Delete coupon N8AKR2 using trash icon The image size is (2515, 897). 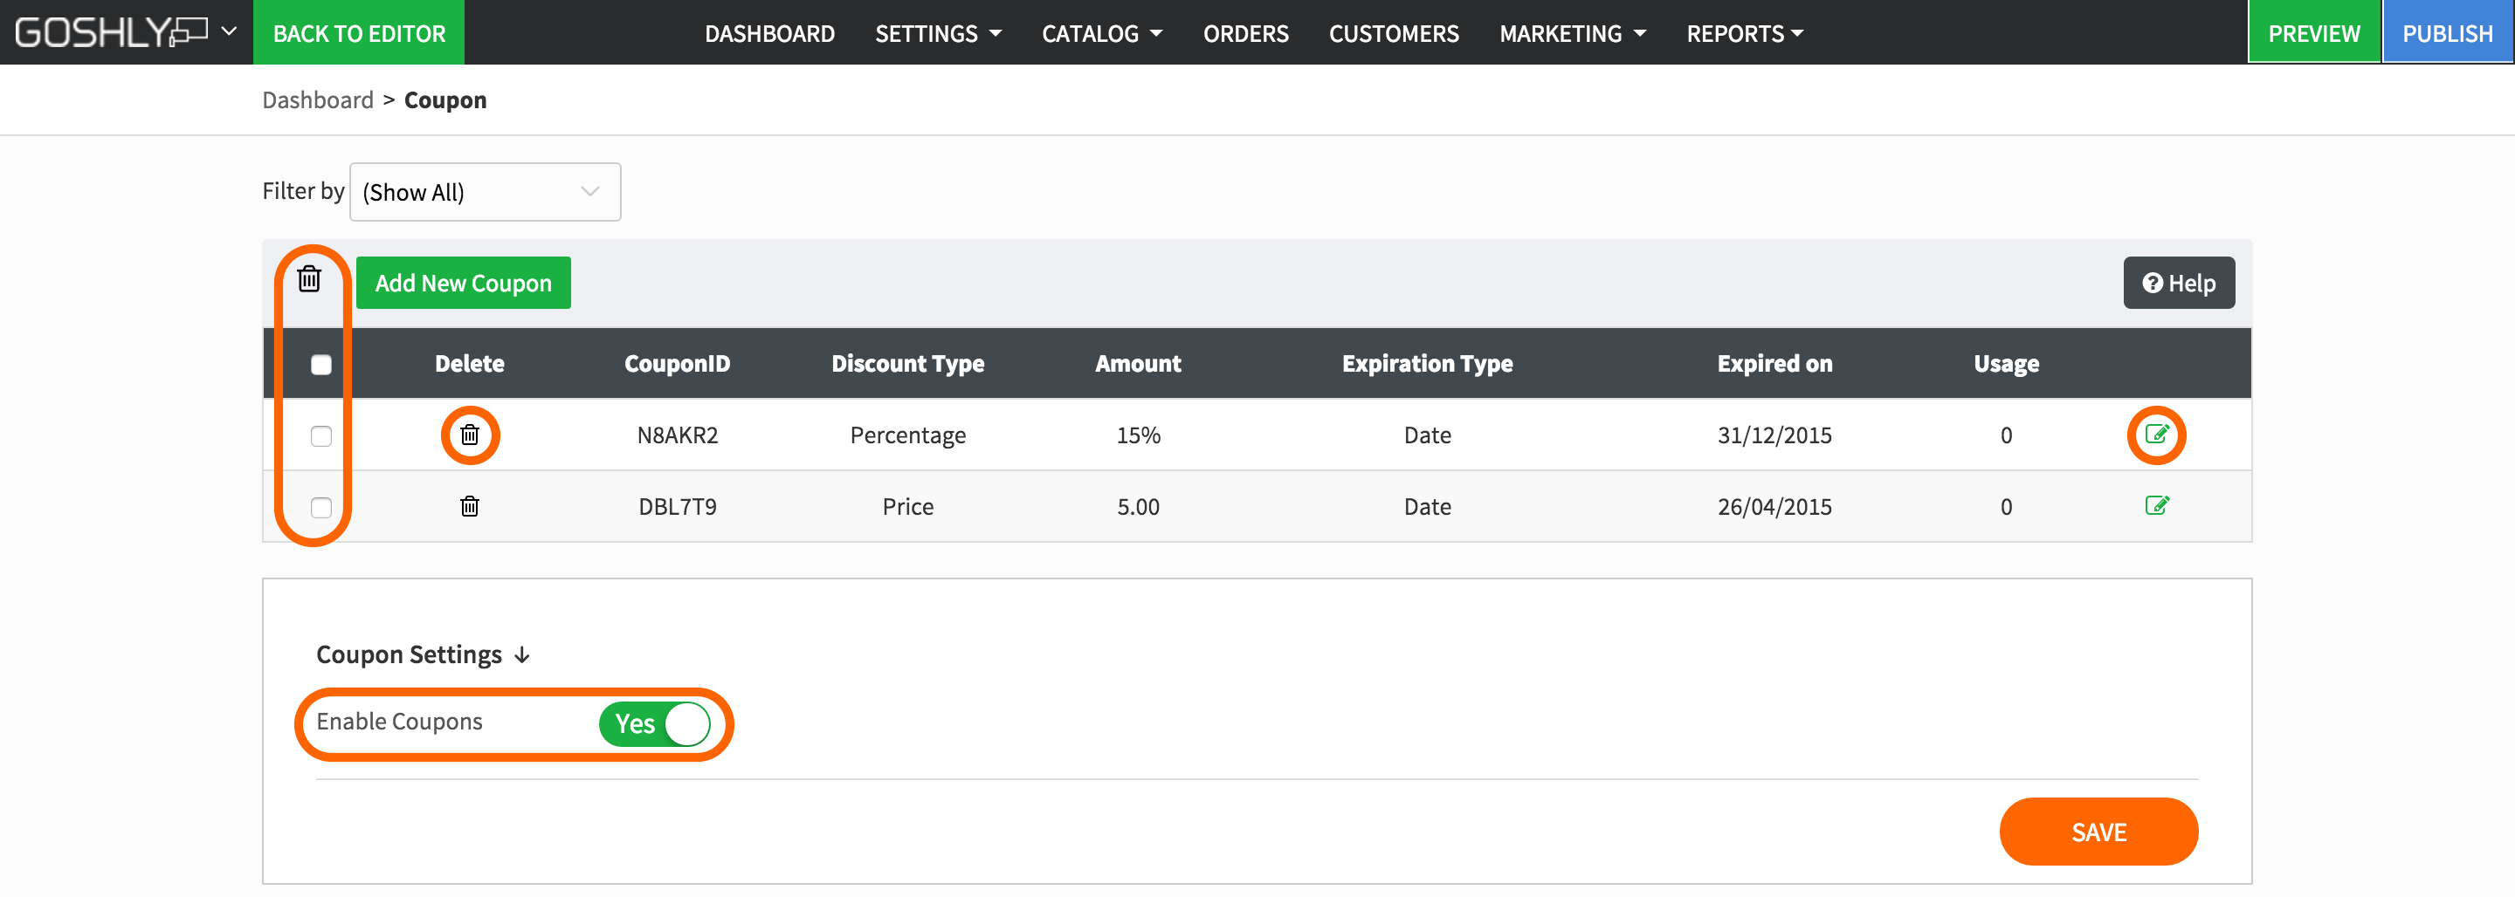[470, 435]
